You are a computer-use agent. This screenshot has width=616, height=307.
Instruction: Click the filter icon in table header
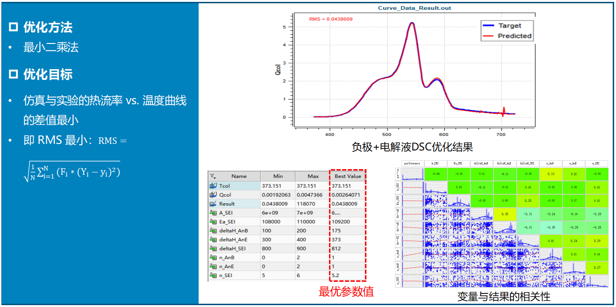click(213, 176)
